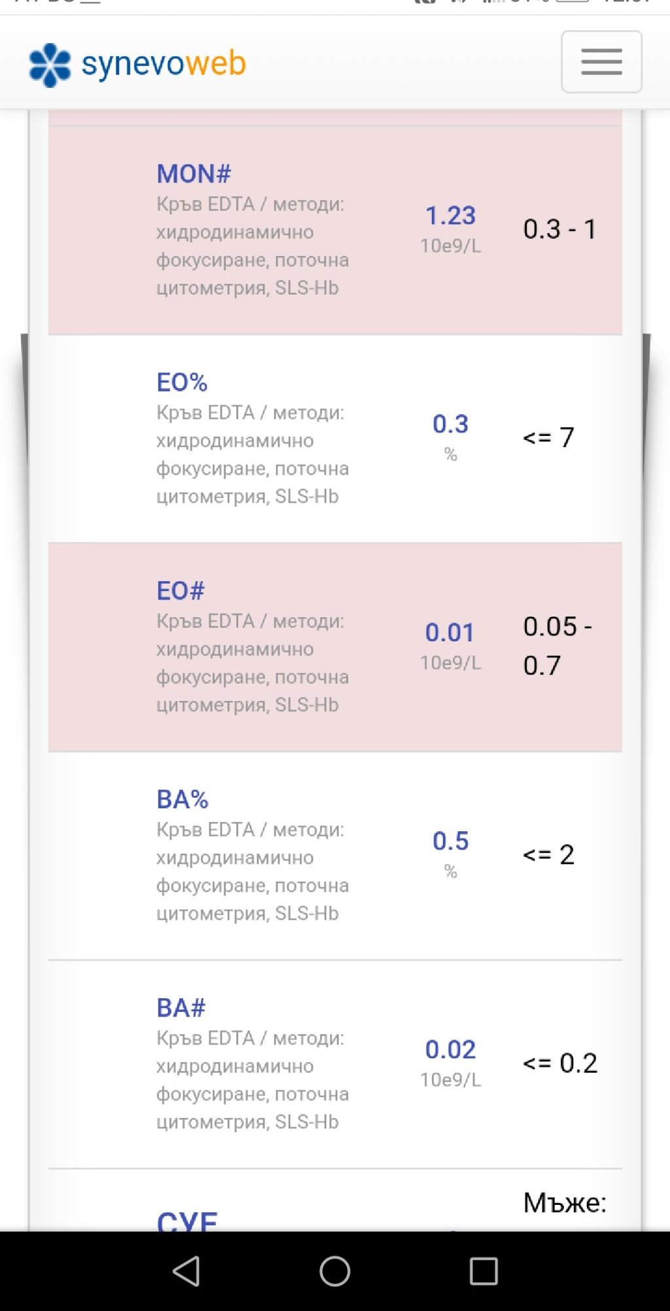The height and width of the screenshot is (1311, 670).
Task: Tap the BA# result value 0.02
Action: [450, 1049]
